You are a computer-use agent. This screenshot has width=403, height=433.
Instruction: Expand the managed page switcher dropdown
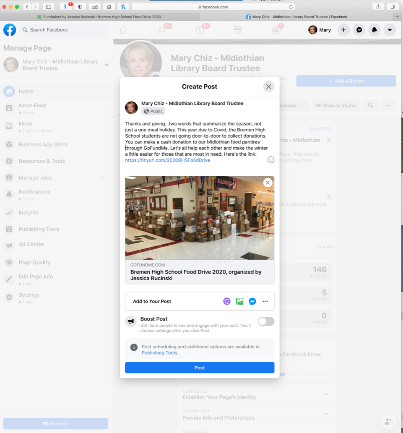click(x=107, y=65)
